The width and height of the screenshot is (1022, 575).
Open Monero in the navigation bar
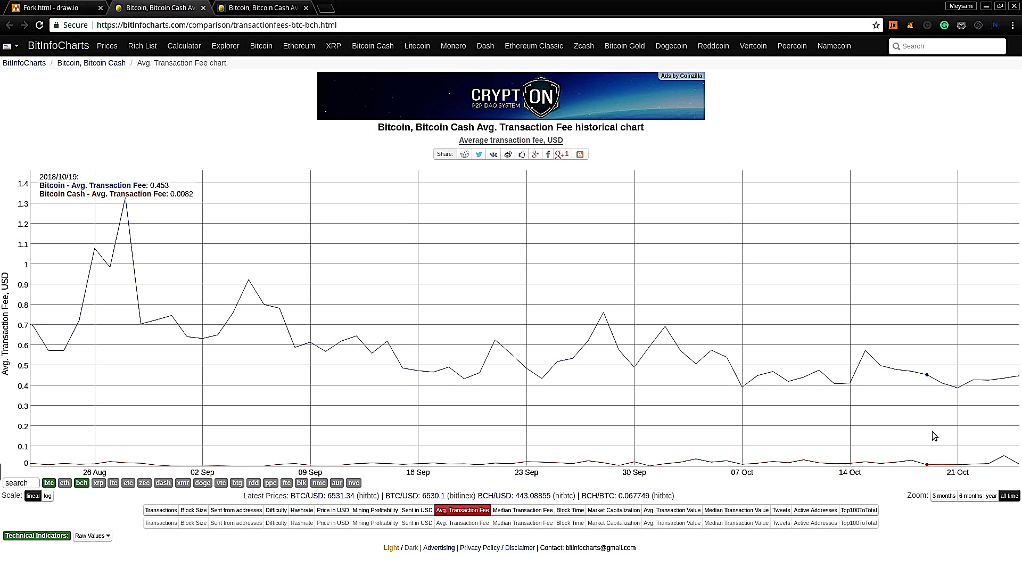click(x=454, y=46)
